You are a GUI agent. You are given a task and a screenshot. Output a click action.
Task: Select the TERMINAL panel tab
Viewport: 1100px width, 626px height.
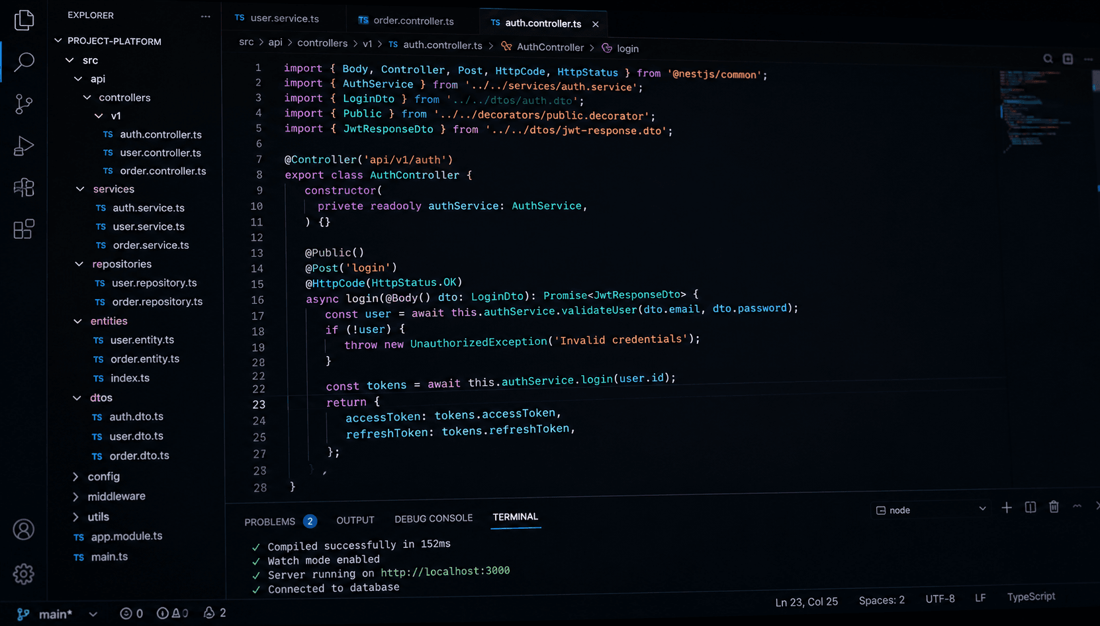(x=515, y=517)
